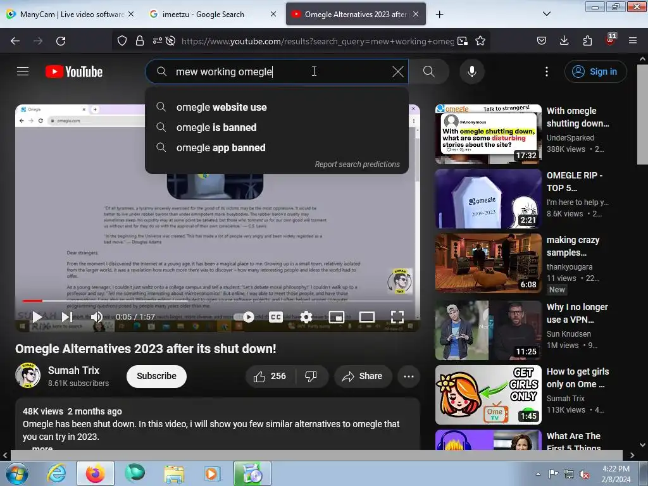Play the video
The image size is (648, 486).
pos(37,317)
